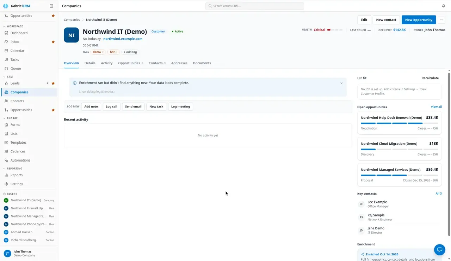Click the GabrielCRM logo icon
451x261 pixels.
[6, 6]
